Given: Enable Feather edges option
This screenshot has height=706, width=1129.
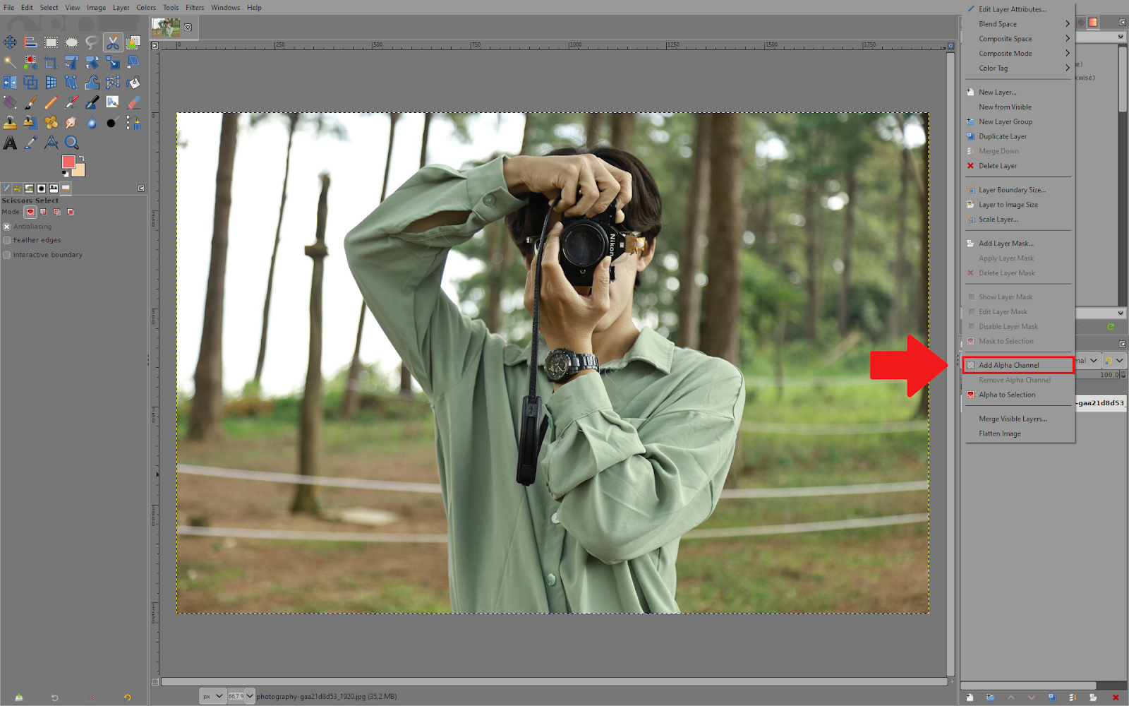Looking at the screenshot, I should click(6, 240).
